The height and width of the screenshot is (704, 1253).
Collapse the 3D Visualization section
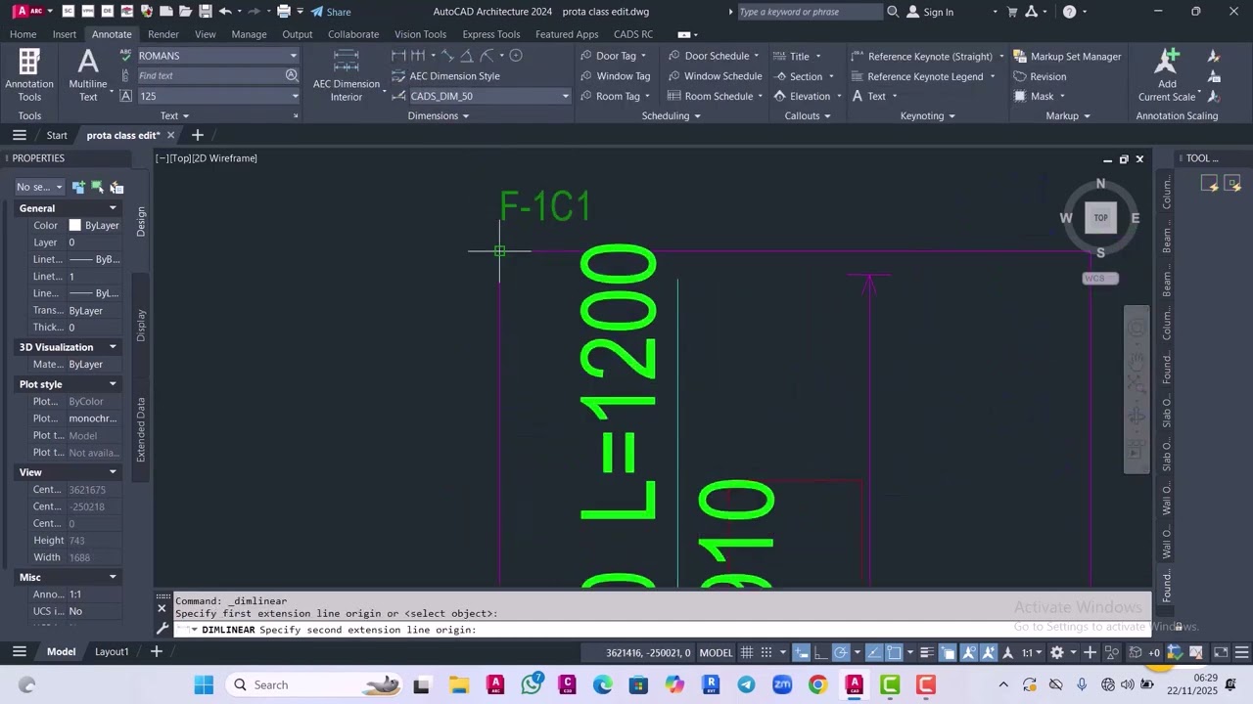pos(113,347)
